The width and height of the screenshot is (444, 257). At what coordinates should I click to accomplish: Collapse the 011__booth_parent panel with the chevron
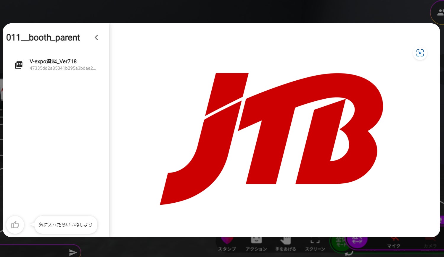pos(96,38)
